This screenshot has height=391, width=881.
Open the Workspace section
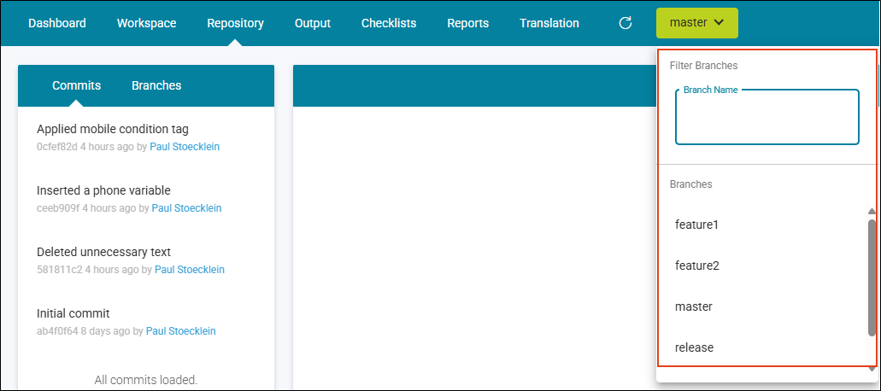[x=146, y=23]
